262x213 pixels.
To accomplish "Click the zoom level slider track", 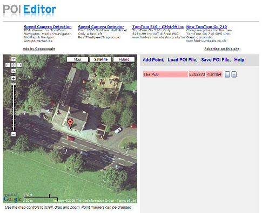I will (x=14, y=108).
